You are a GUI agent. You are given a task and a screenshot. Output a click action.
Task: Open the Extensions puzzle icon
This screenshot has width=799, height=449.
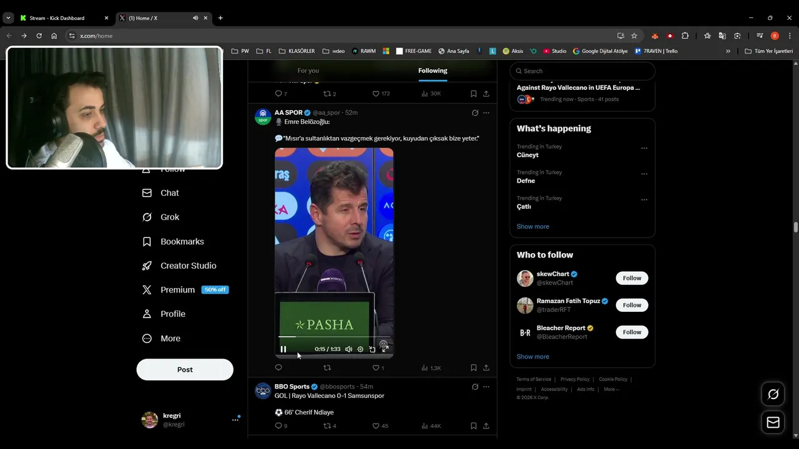[685, 36]
